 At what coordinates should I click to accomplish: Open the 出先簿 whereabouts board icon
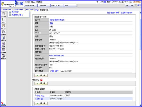[3, 44]
